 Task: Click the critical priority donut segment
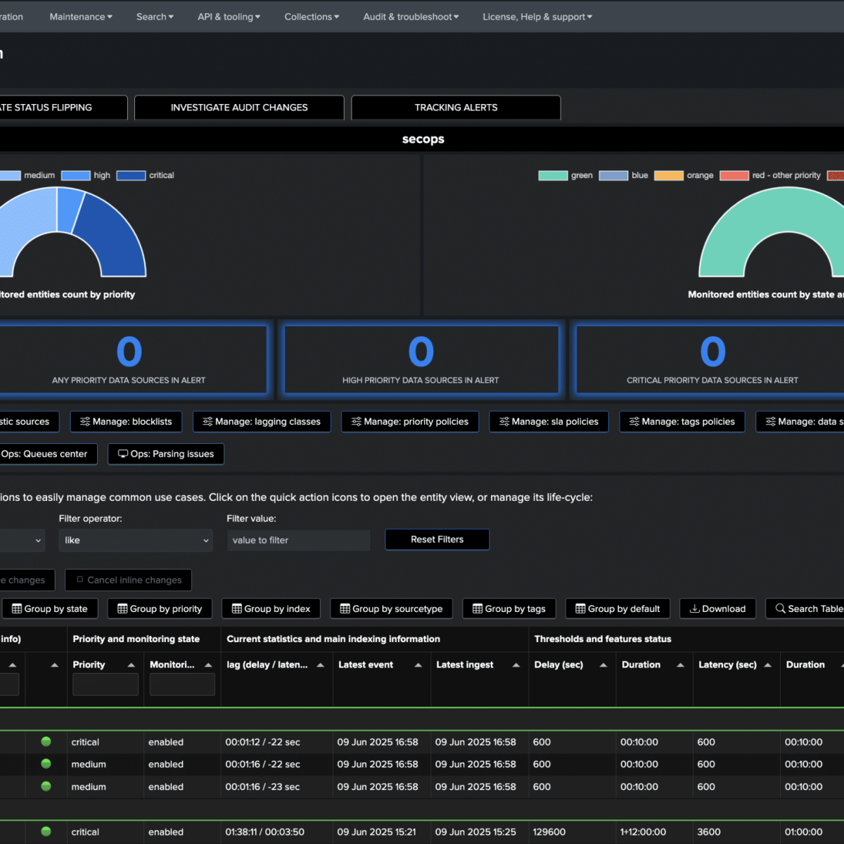pos(111,236)
